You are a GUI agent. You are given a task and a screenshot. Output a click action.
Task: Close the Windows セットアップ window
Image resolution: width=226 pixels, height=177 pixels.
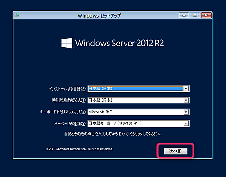[x=206, y=15]
